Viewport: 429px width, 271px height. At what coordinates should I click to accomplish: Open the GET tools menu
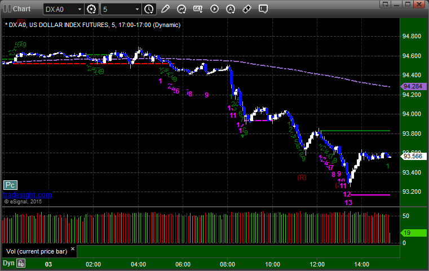pyautogui.click(x=198, y=9)
